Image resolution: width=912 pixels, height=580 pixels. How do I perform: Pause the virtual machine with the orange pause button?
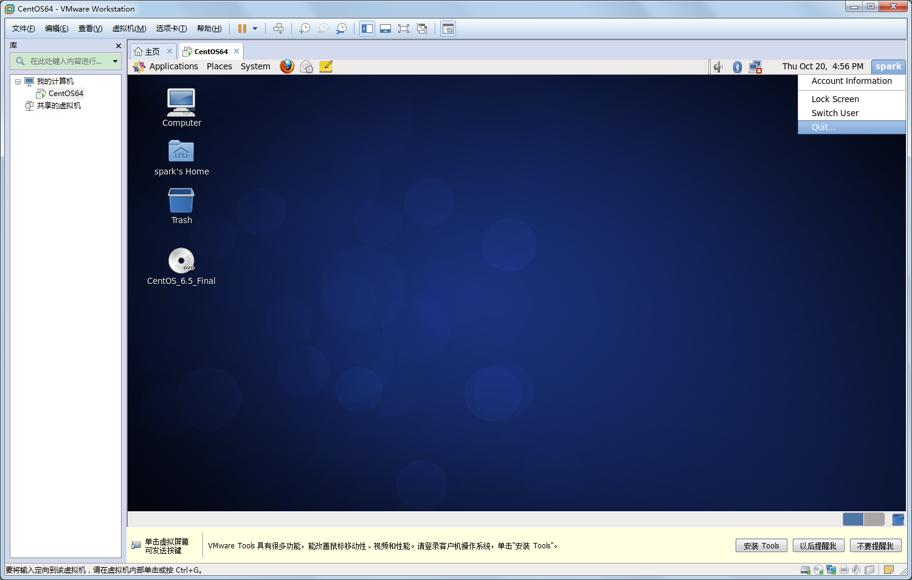[x=242, y=29]
